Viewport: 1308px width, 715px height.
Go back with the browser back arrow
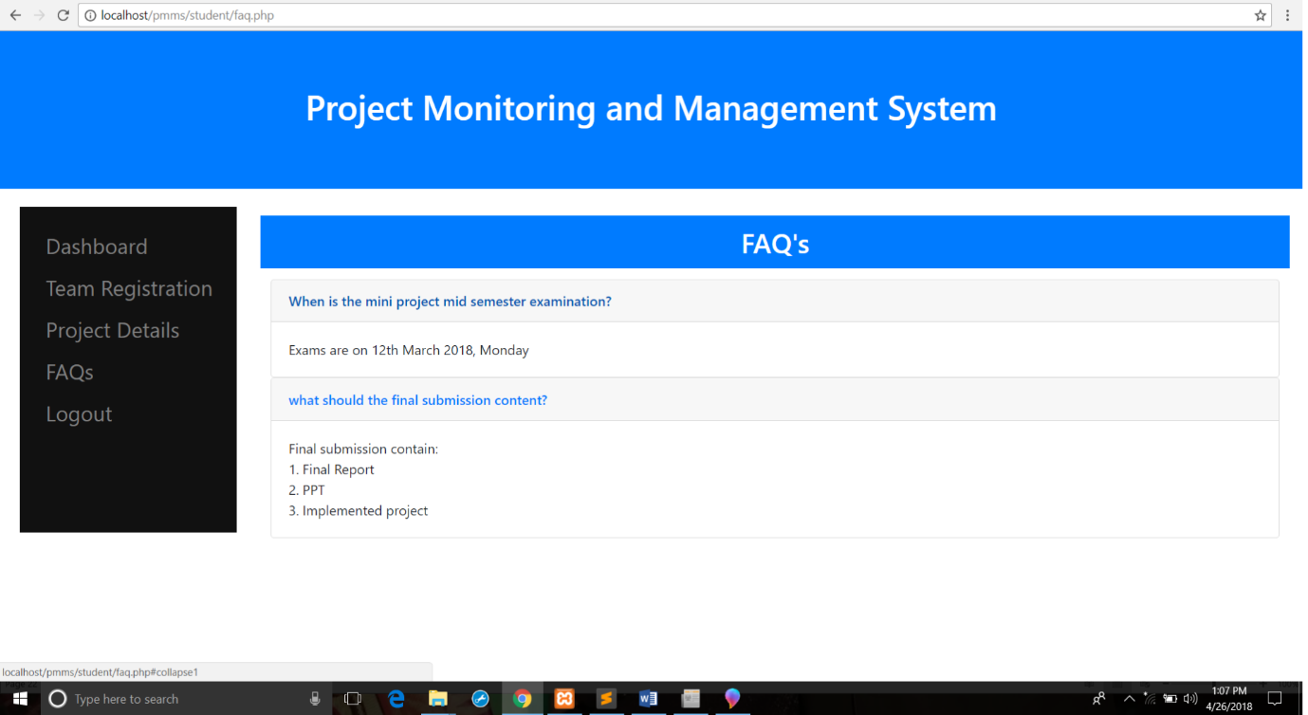coord(15,15)
